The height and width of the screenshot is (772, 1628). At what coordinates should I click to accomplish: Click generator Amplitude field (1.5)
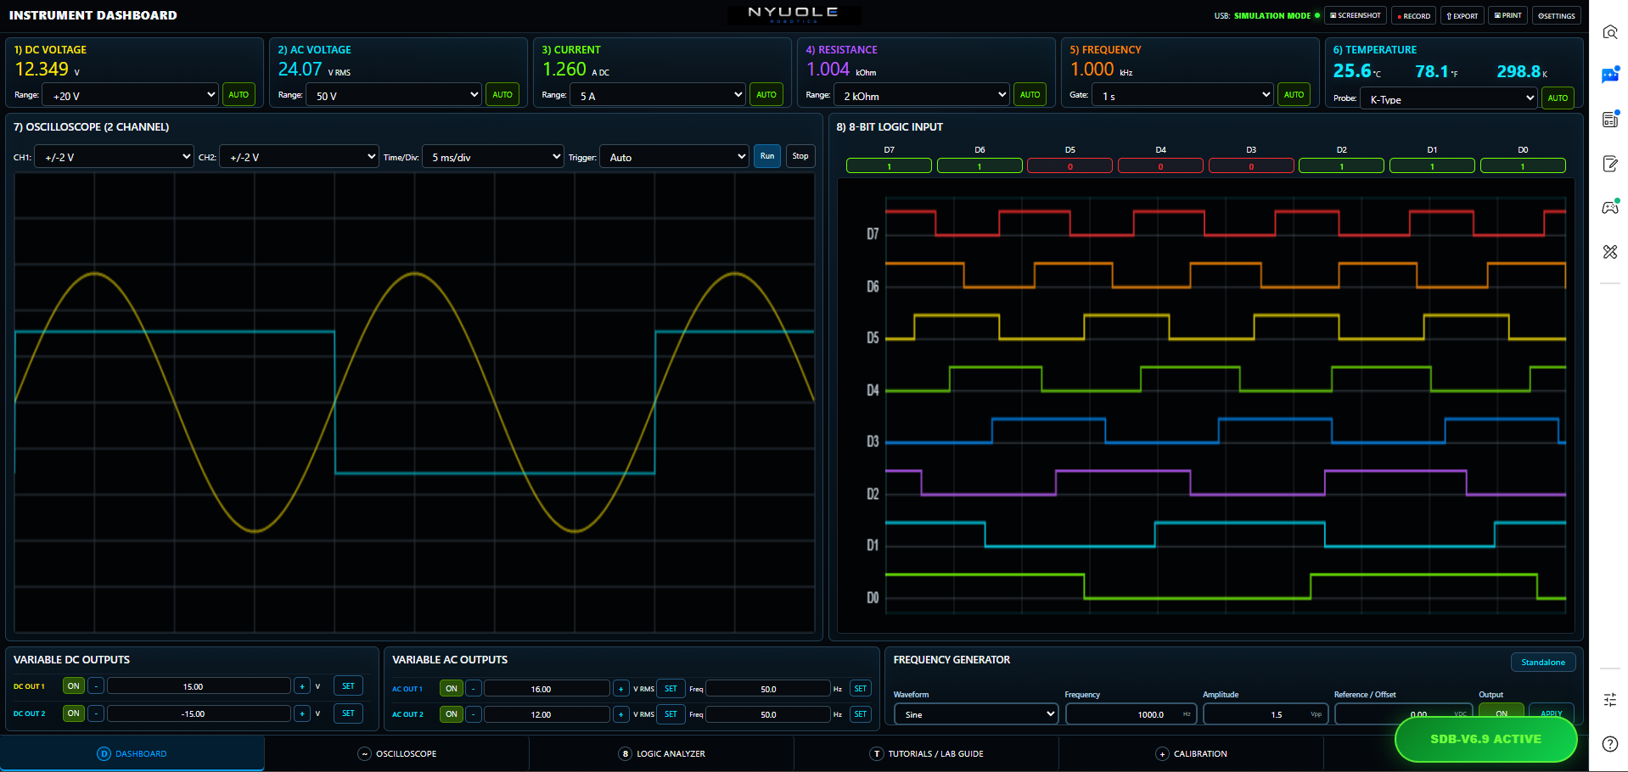click(1266, 714)
